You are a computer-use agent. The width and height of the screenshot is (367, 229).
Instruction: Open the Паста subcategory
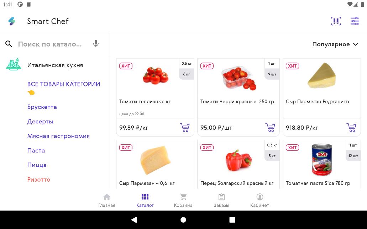[x=36, y=150]
